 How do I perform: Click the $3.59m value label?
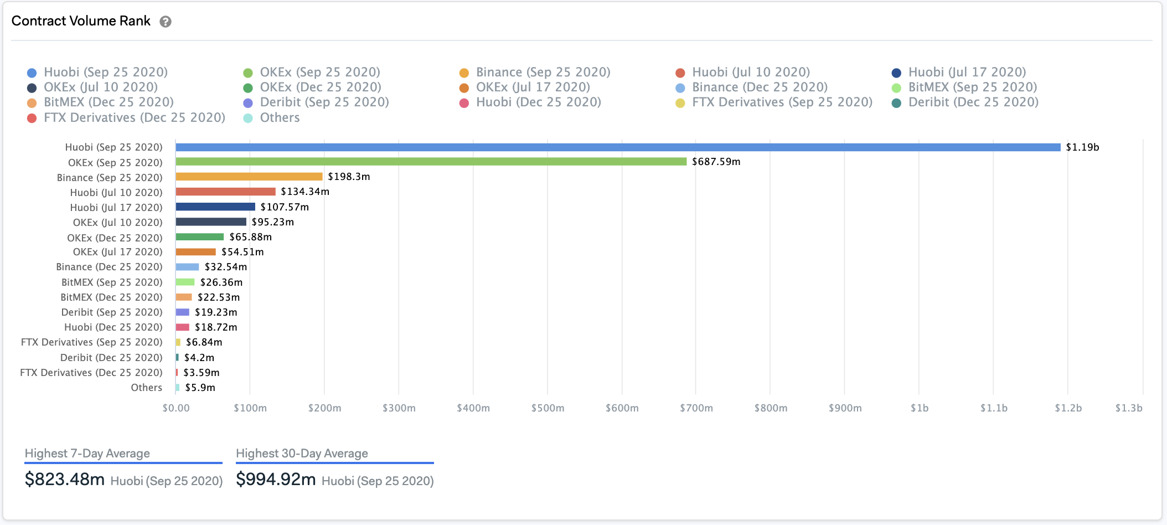(x=202, y=372)
